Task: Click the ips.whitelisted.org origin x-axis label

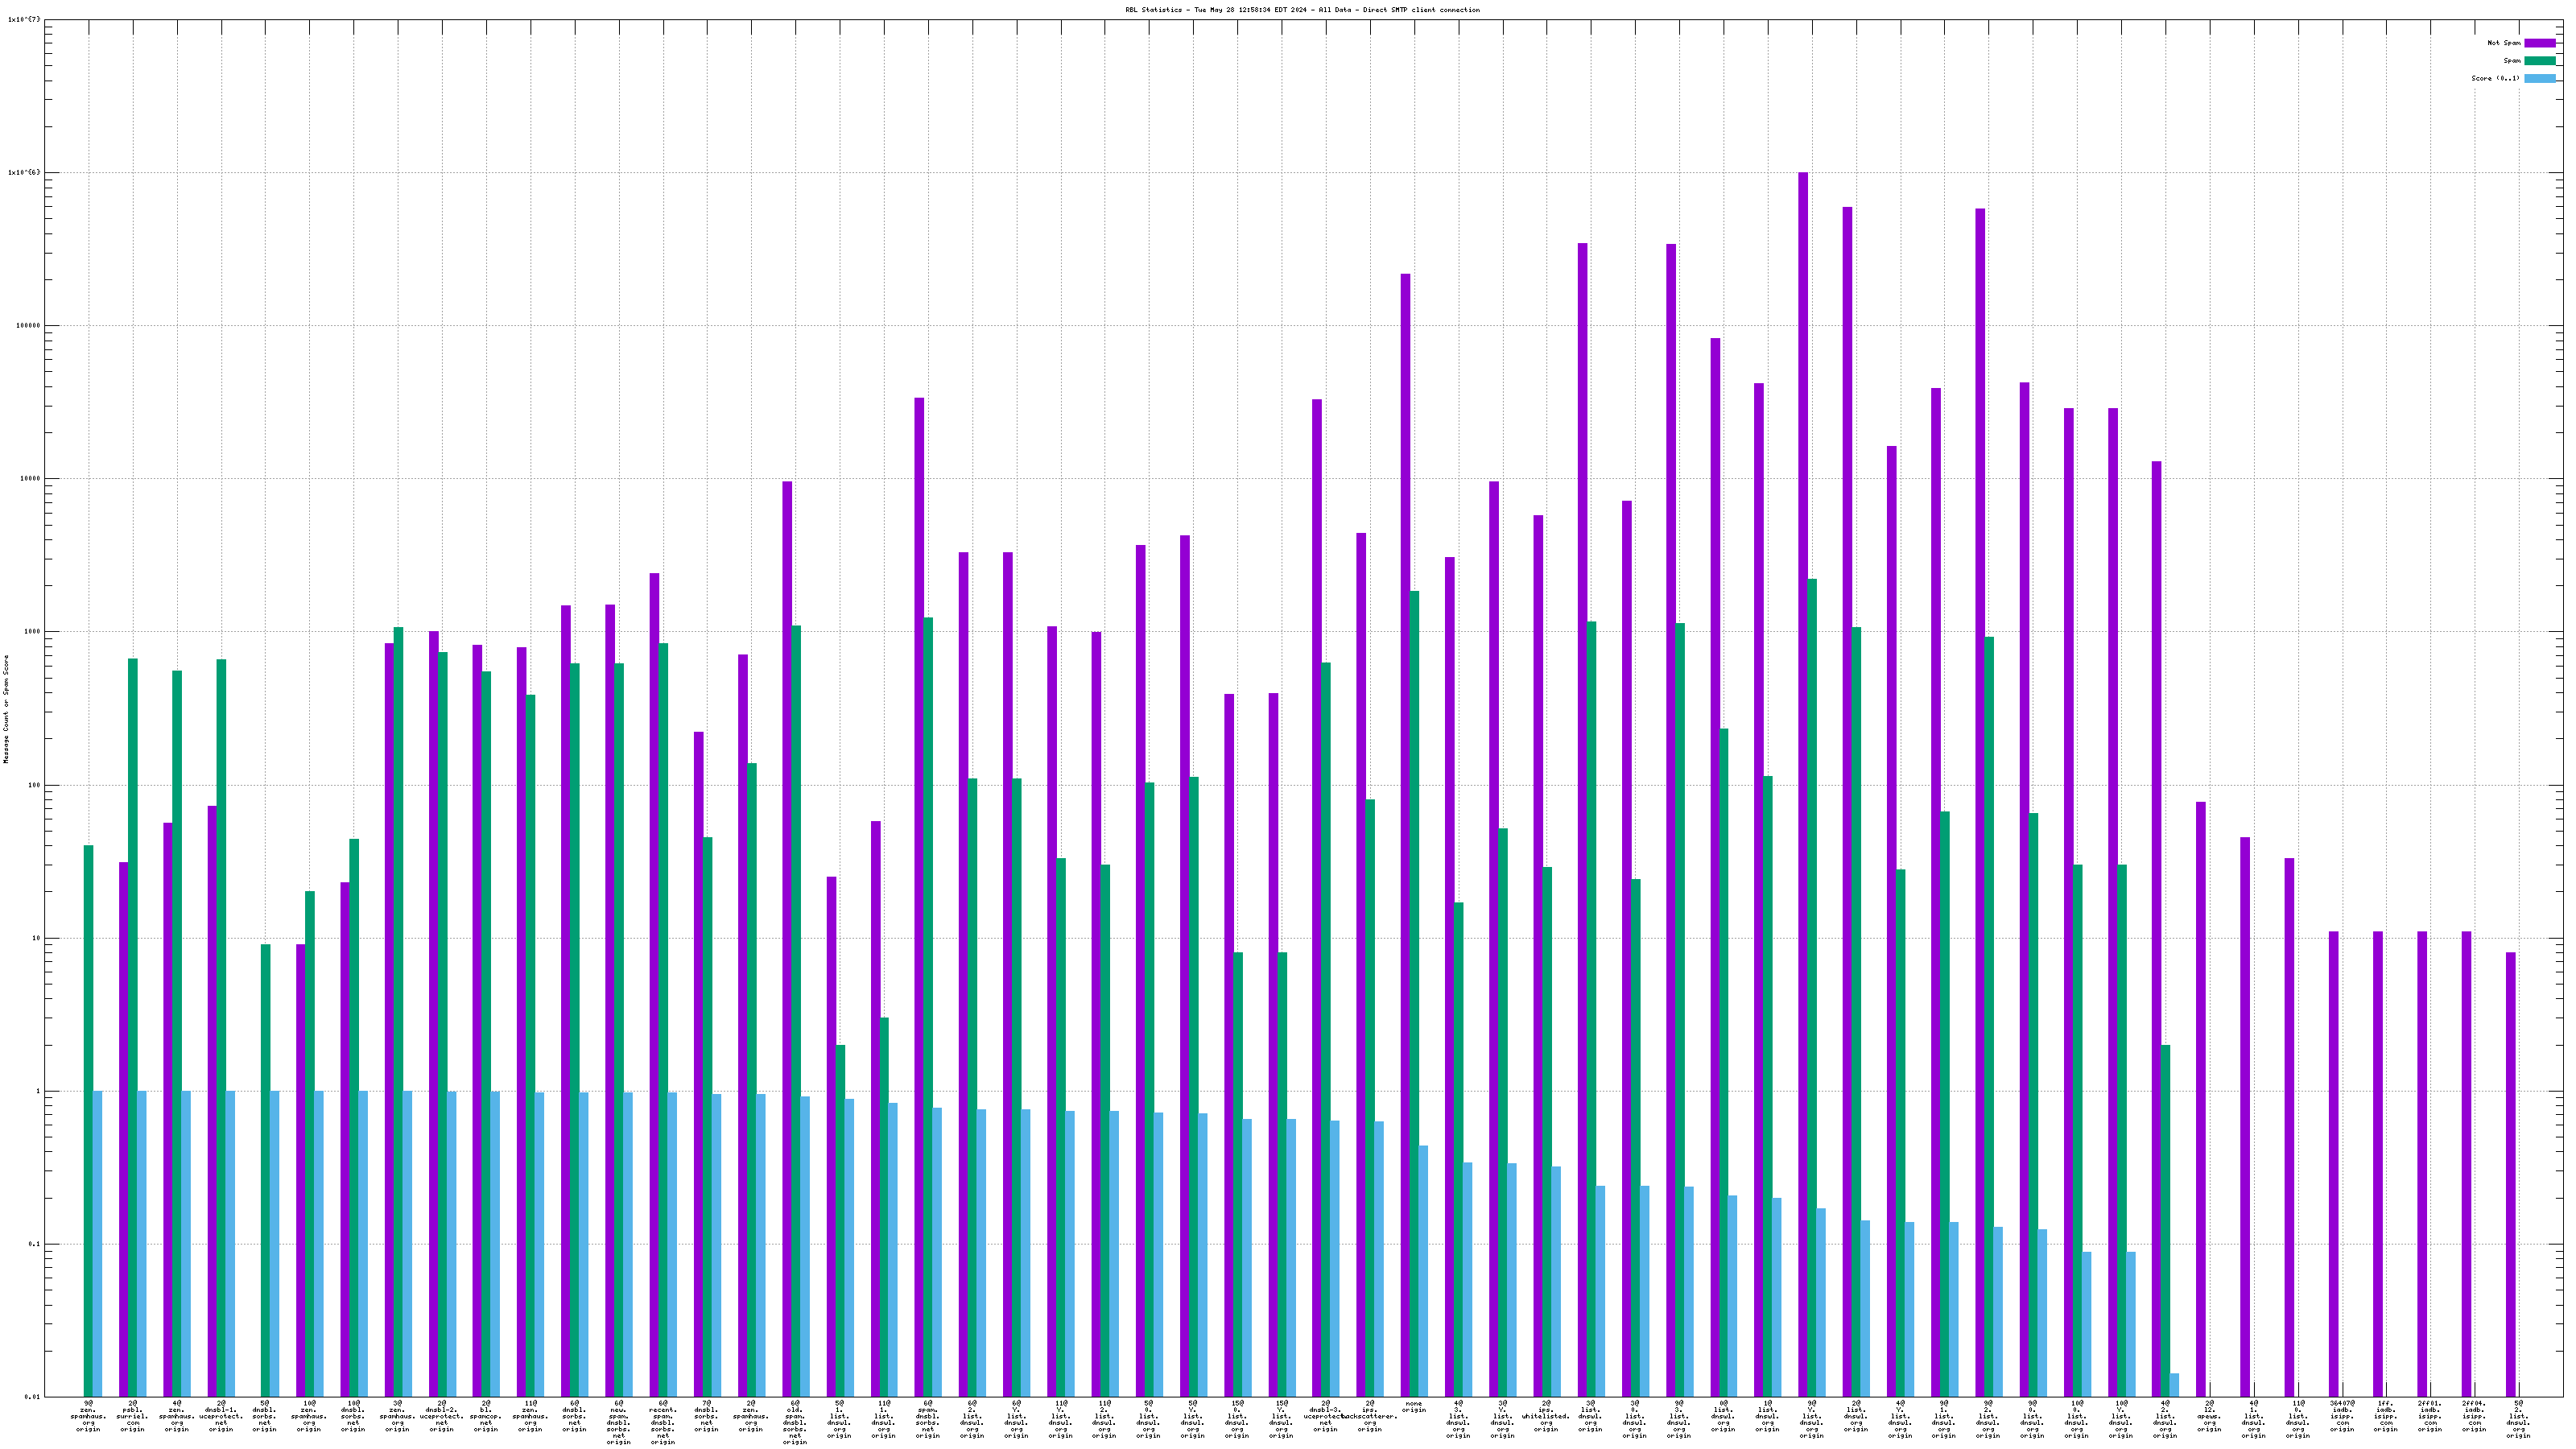Action: click(1546, 1416)
